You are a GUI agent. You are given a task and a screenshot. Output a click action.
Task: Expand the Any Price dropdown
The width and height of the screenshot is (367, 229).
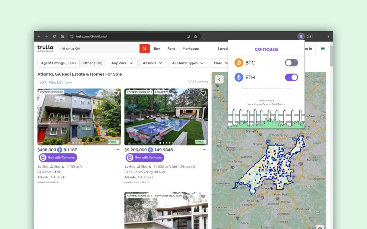click(122, 63)
